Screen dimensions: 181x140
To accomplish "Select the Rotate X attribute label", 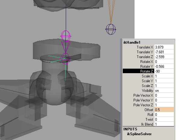I will click(x=147, y=62).
